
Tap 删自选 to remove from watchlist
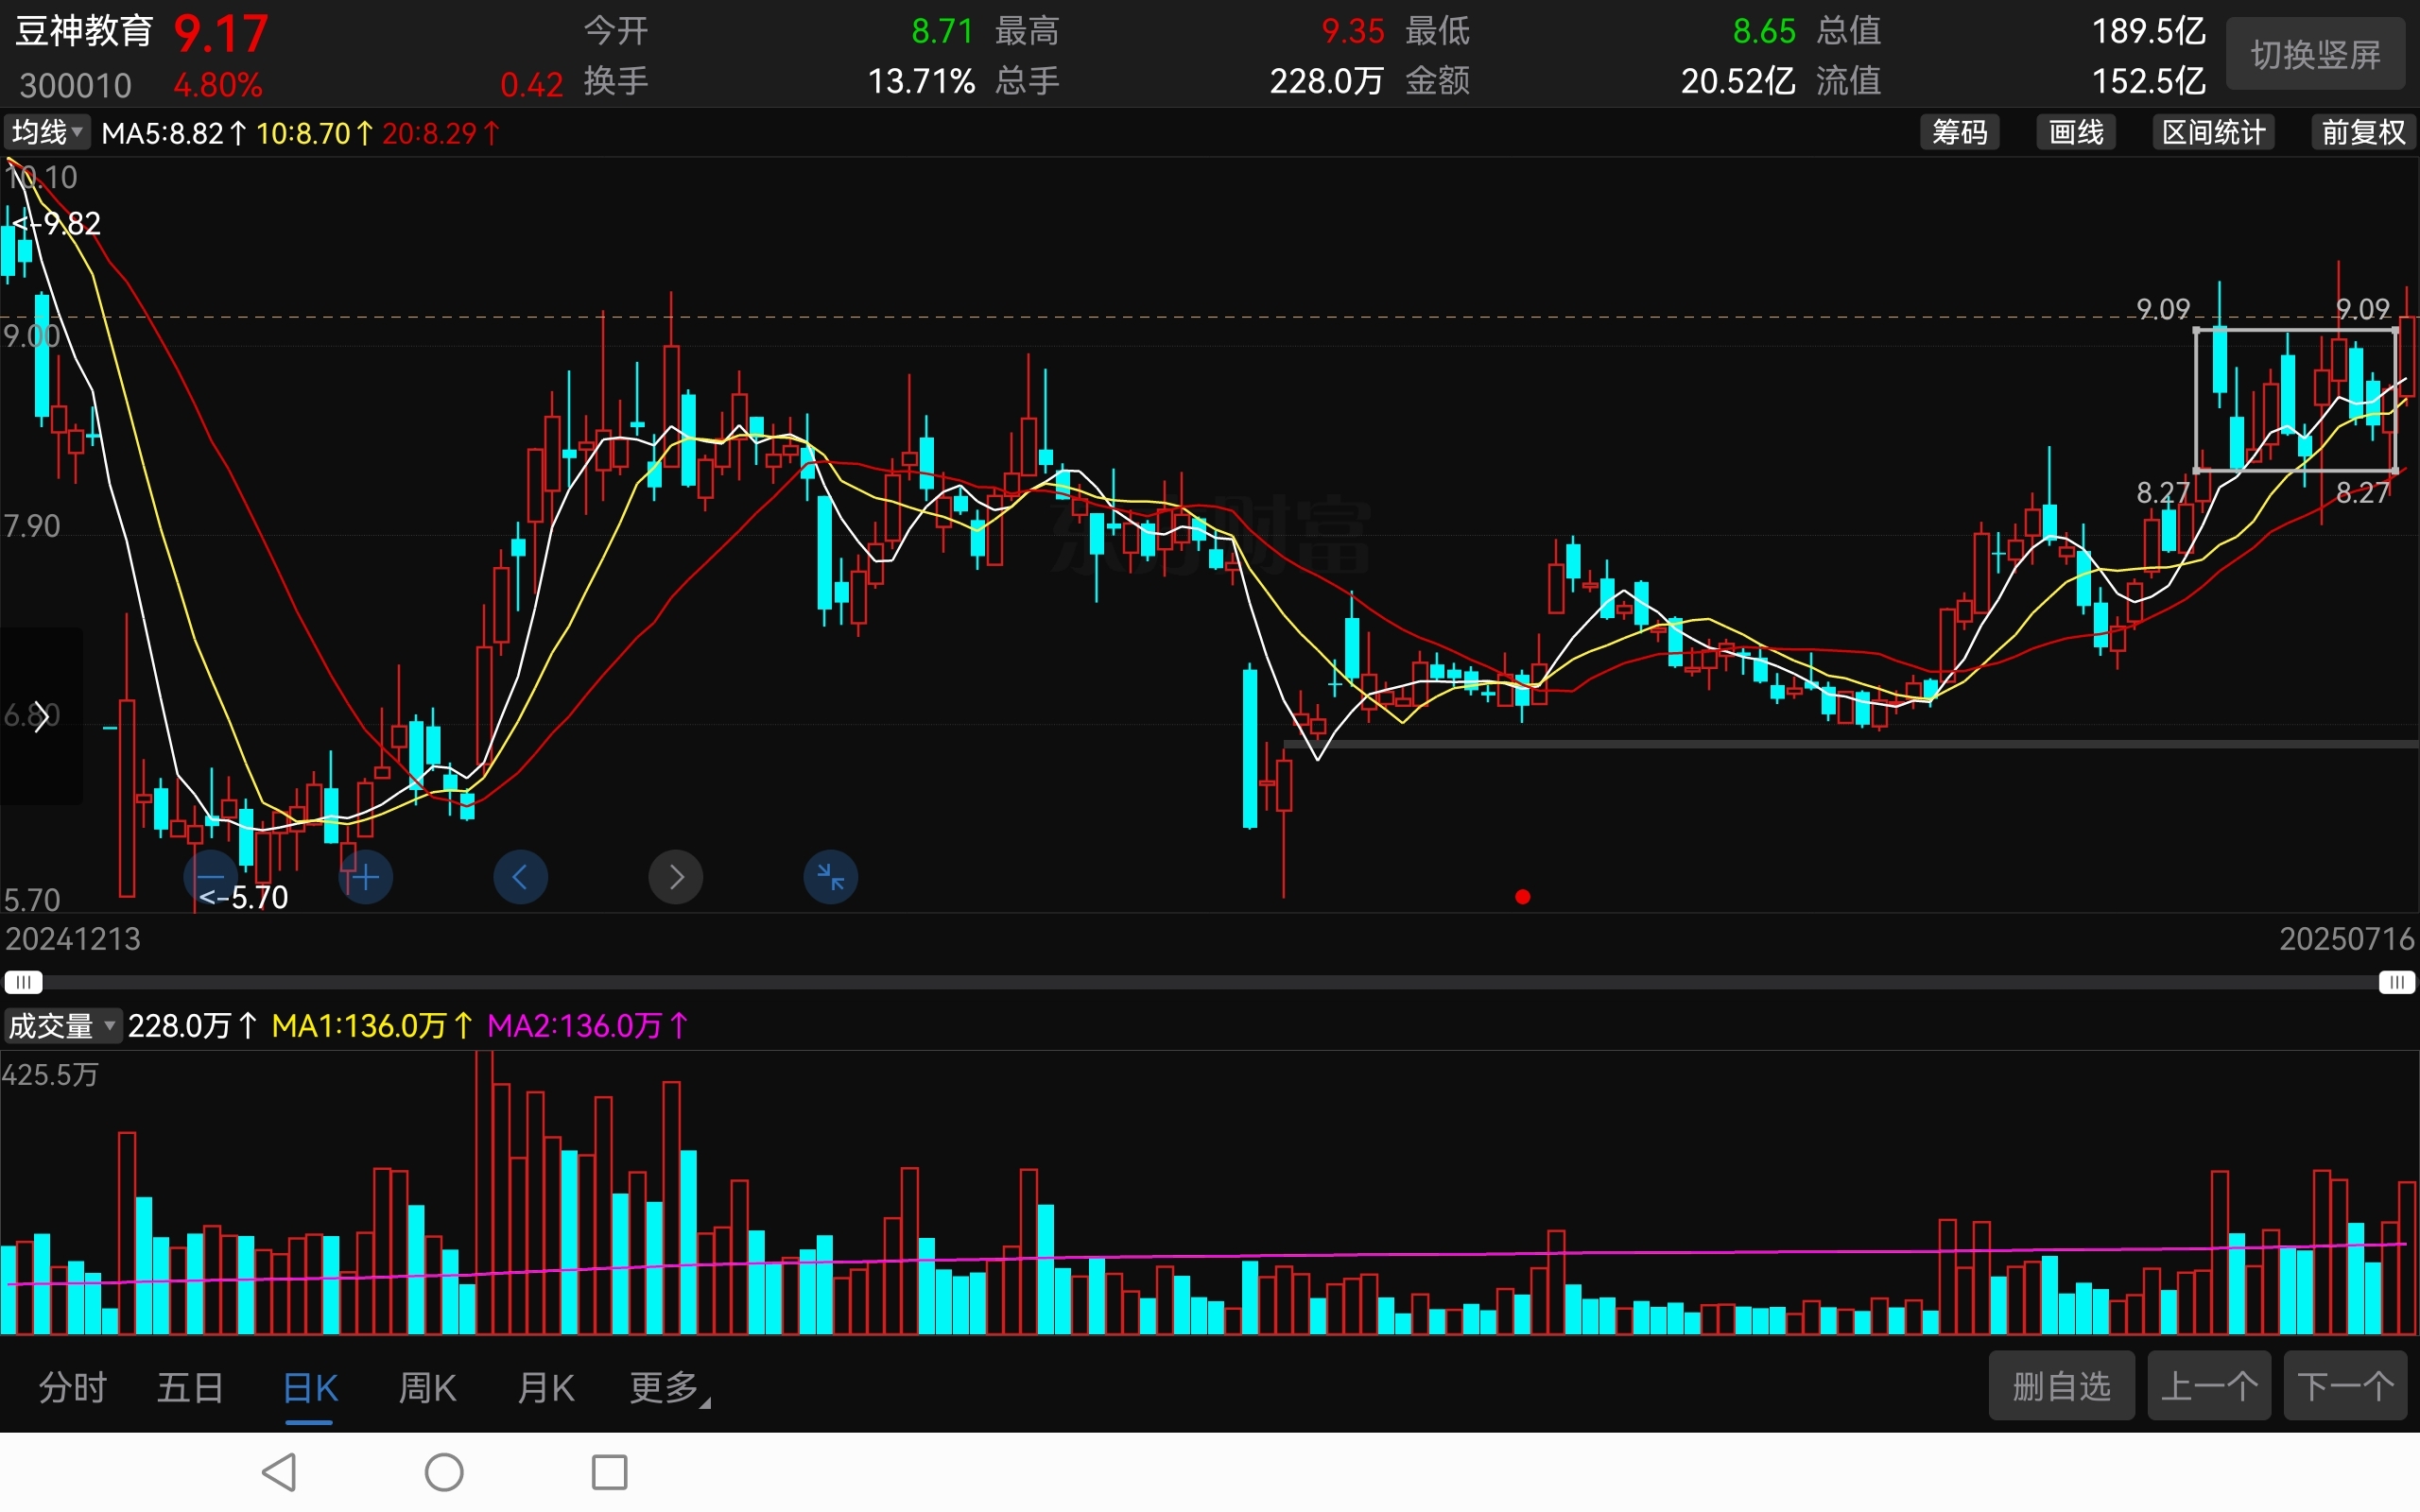point(2061,1386)
